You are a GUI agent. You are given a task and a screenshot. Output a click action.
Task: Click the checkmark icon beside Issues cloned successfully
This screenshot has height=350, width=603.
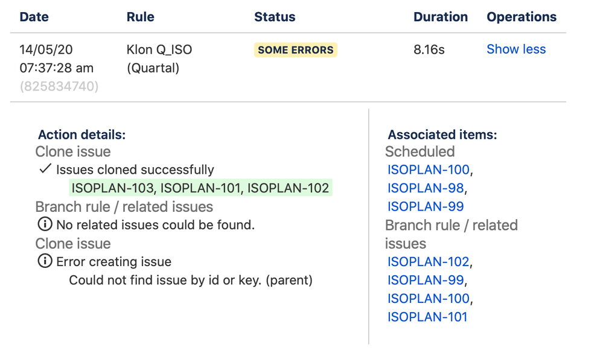coord(45,169)
